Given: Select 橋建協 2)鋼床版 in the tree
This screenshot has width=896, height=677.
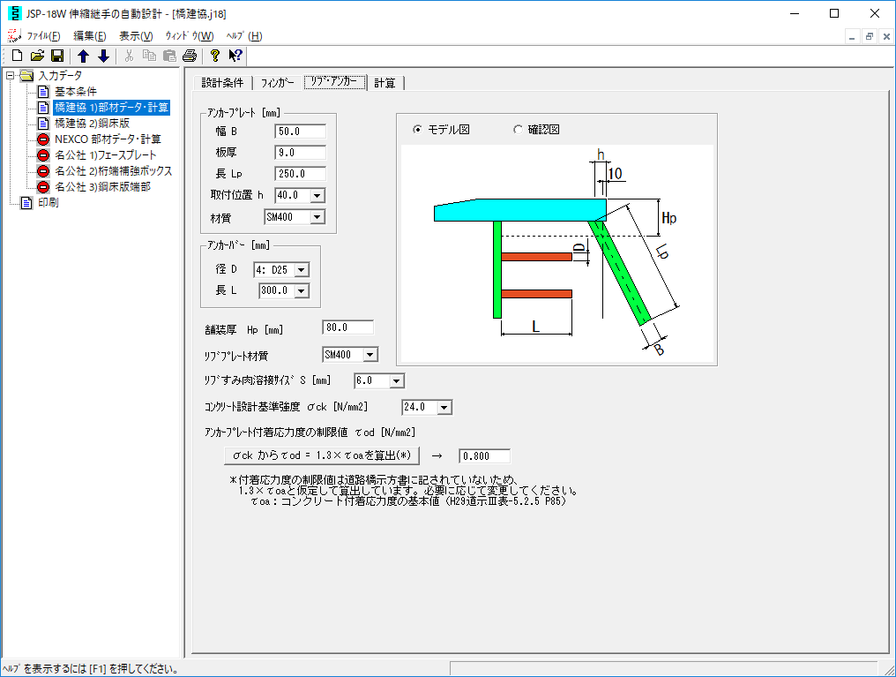Looking at the screenshot, I should [x=92, y=124].
